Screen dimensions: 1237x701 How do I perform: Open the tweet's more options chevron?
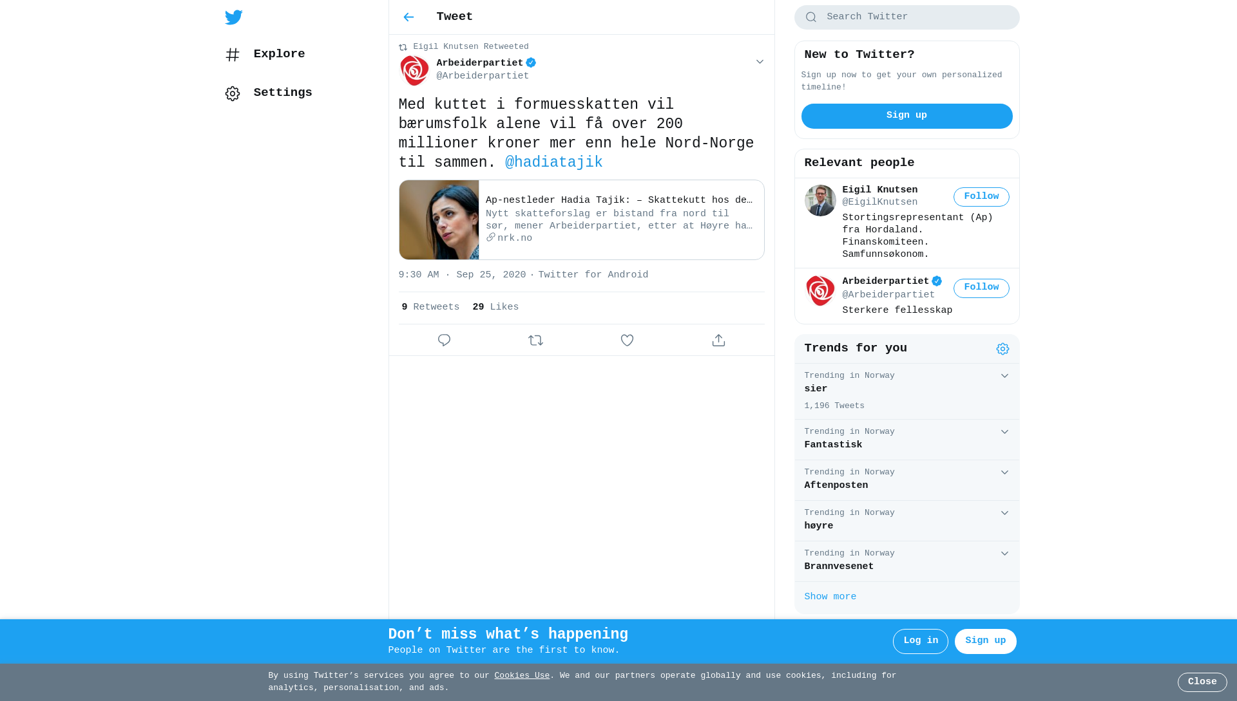[x=760, y=62]
